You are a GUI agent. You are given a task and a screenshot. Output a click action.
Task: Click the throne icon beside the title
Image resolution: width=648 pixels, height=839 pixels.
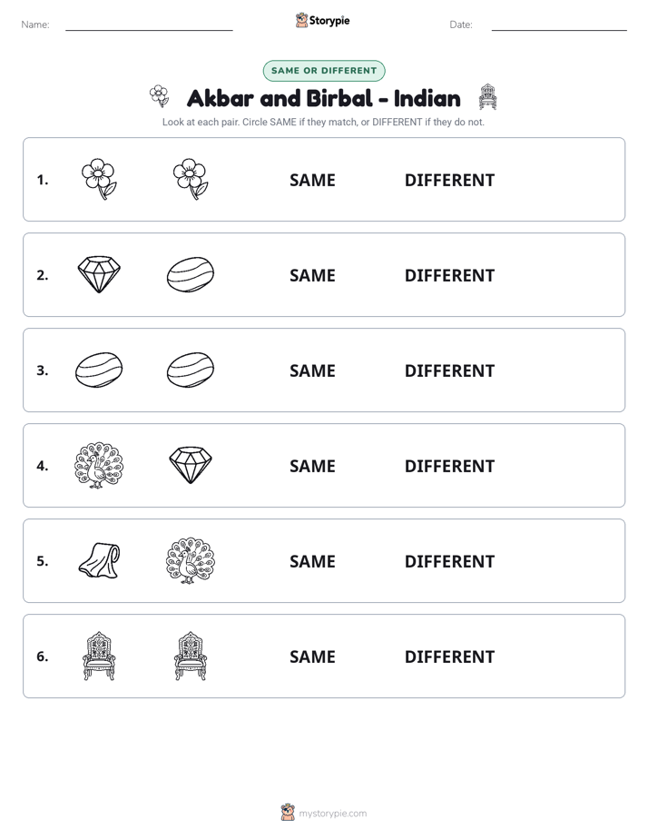(x=487, y=97)
